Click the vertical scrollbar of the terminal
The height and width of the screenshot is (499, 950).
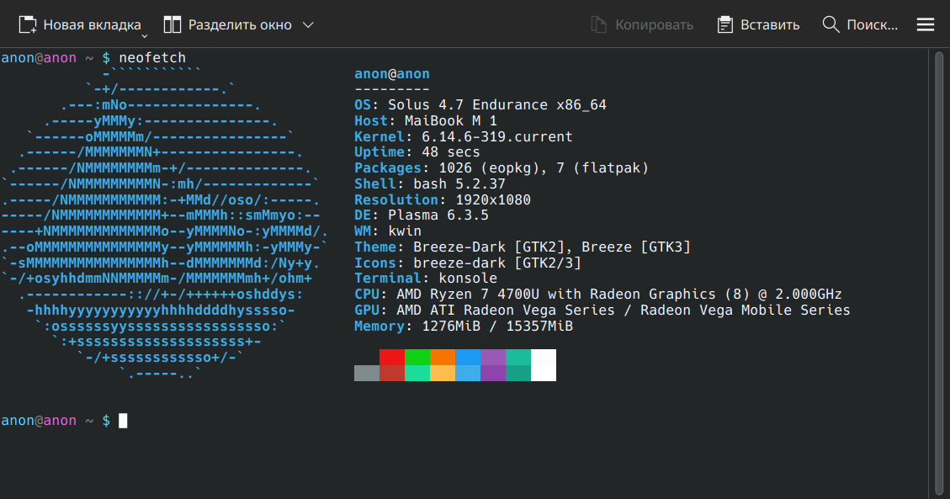click(939, 269)
